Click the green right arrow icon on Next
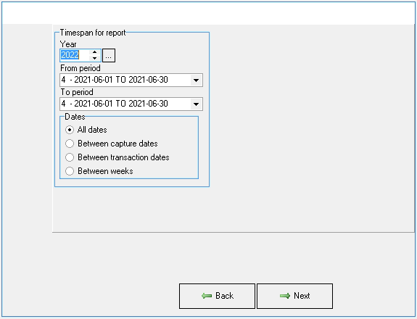Screen dimensions: 417x319 pyautogui.click(x=285, y=296)
